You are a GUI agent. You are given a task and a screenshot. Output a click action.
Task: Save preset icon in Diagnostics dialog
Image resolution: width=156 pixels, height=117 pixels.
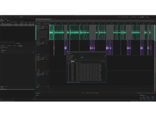click(81, 57)
